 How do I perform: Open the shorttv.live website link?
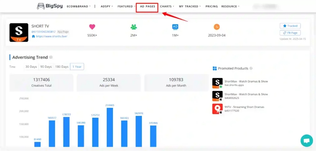tap(51, 36)
